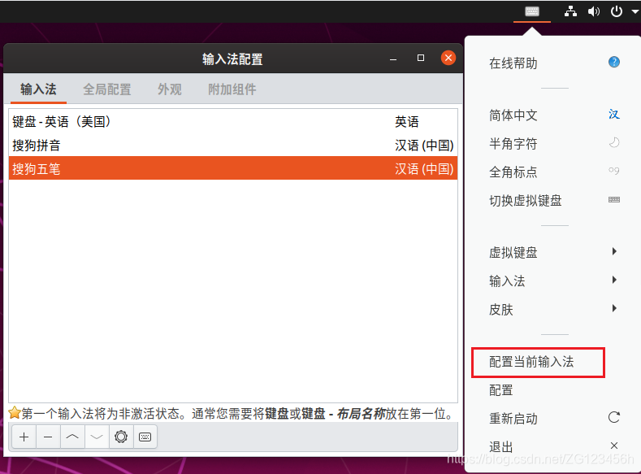The width and height of the screenshot is (641, 474).
Task: Toggle 简体中文 menu entry
Action: (513, 115)
